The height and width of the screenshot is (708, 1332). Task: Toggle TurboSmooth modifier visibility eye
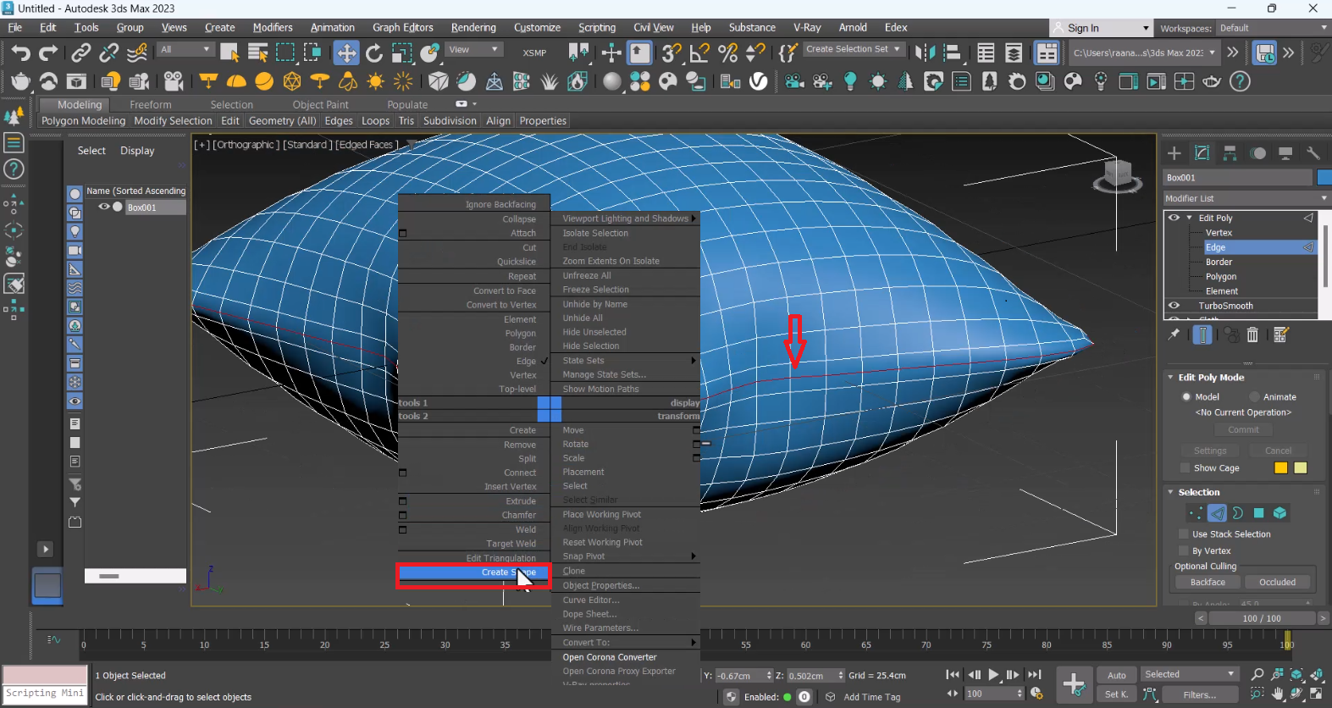(1174, 306)
